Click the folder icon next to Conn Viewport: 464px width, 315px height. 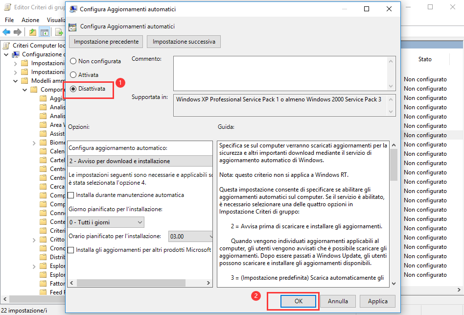[x=43, y=213]
